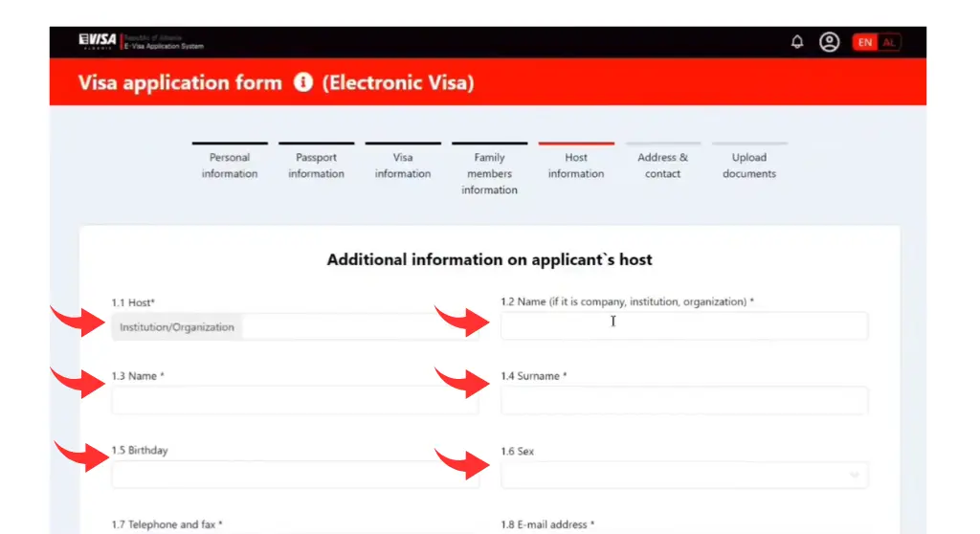This screenshot has width=980, height=534.
Task: Click the heading 'Additional information on applicant`s host'
Action: 489,259
